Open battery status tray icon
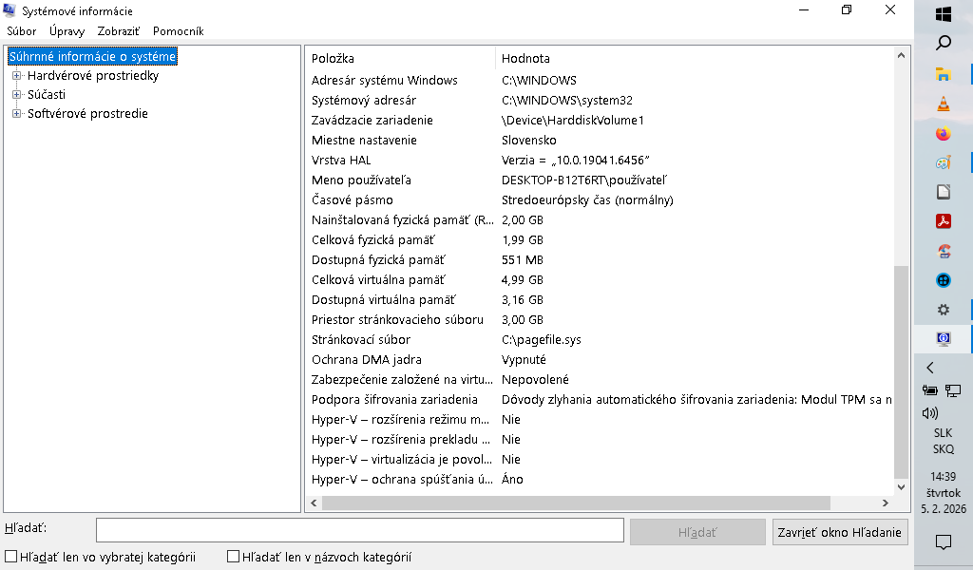 (x=929, y=390)
